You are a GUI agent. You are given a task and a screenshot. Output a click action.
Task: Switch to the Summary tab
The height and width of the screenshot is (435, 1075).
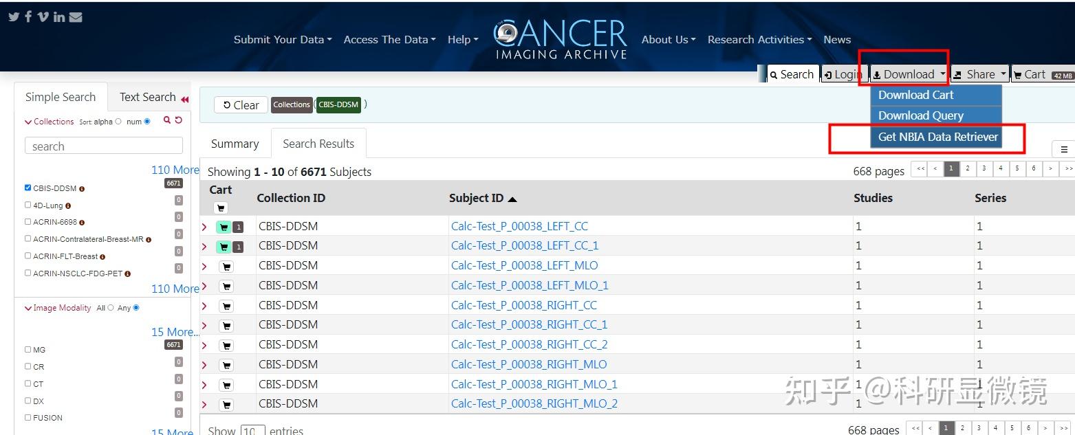[235, 143]
